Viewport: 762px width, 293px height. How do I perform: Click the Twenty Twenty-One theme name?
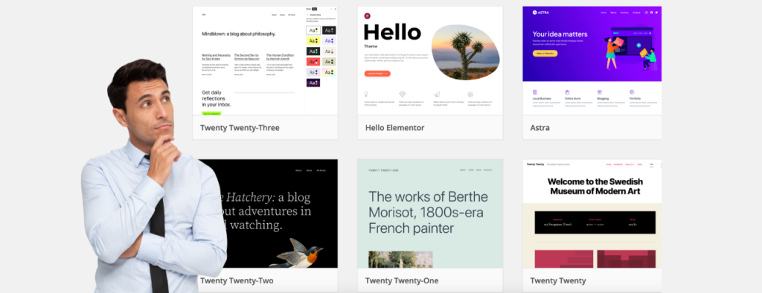coord(402,281)
